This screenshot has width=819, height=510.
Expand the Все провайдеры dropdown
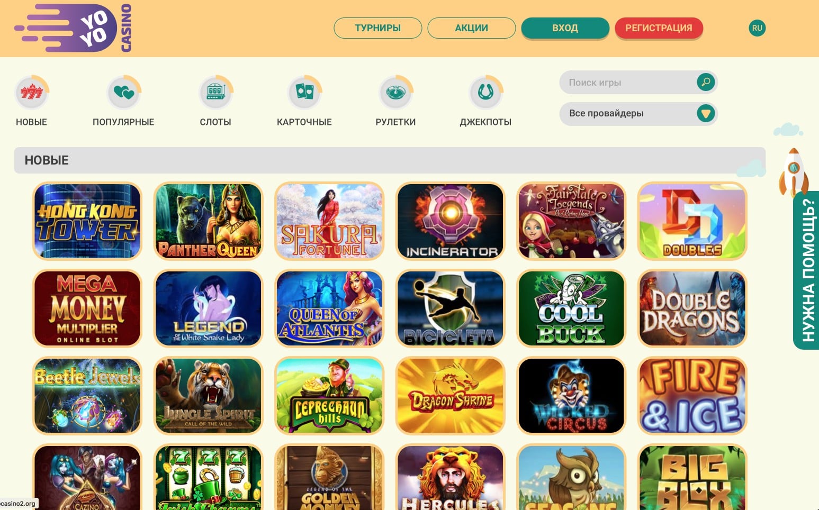click(638, 113)
